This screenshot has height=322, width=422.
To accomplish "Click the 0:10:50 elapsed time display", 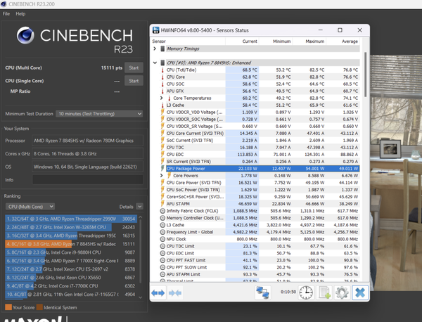I will (x=288, y=292).
